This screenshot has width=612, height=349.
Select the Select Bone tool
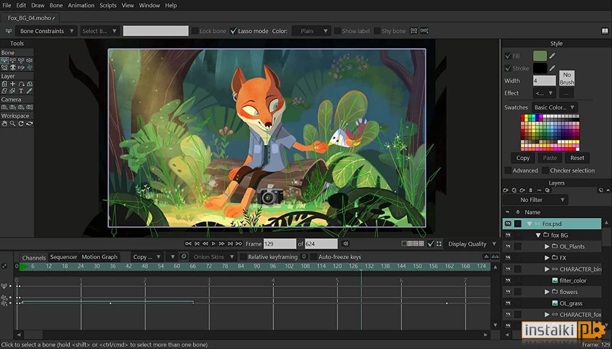click(x=5, y=60)
